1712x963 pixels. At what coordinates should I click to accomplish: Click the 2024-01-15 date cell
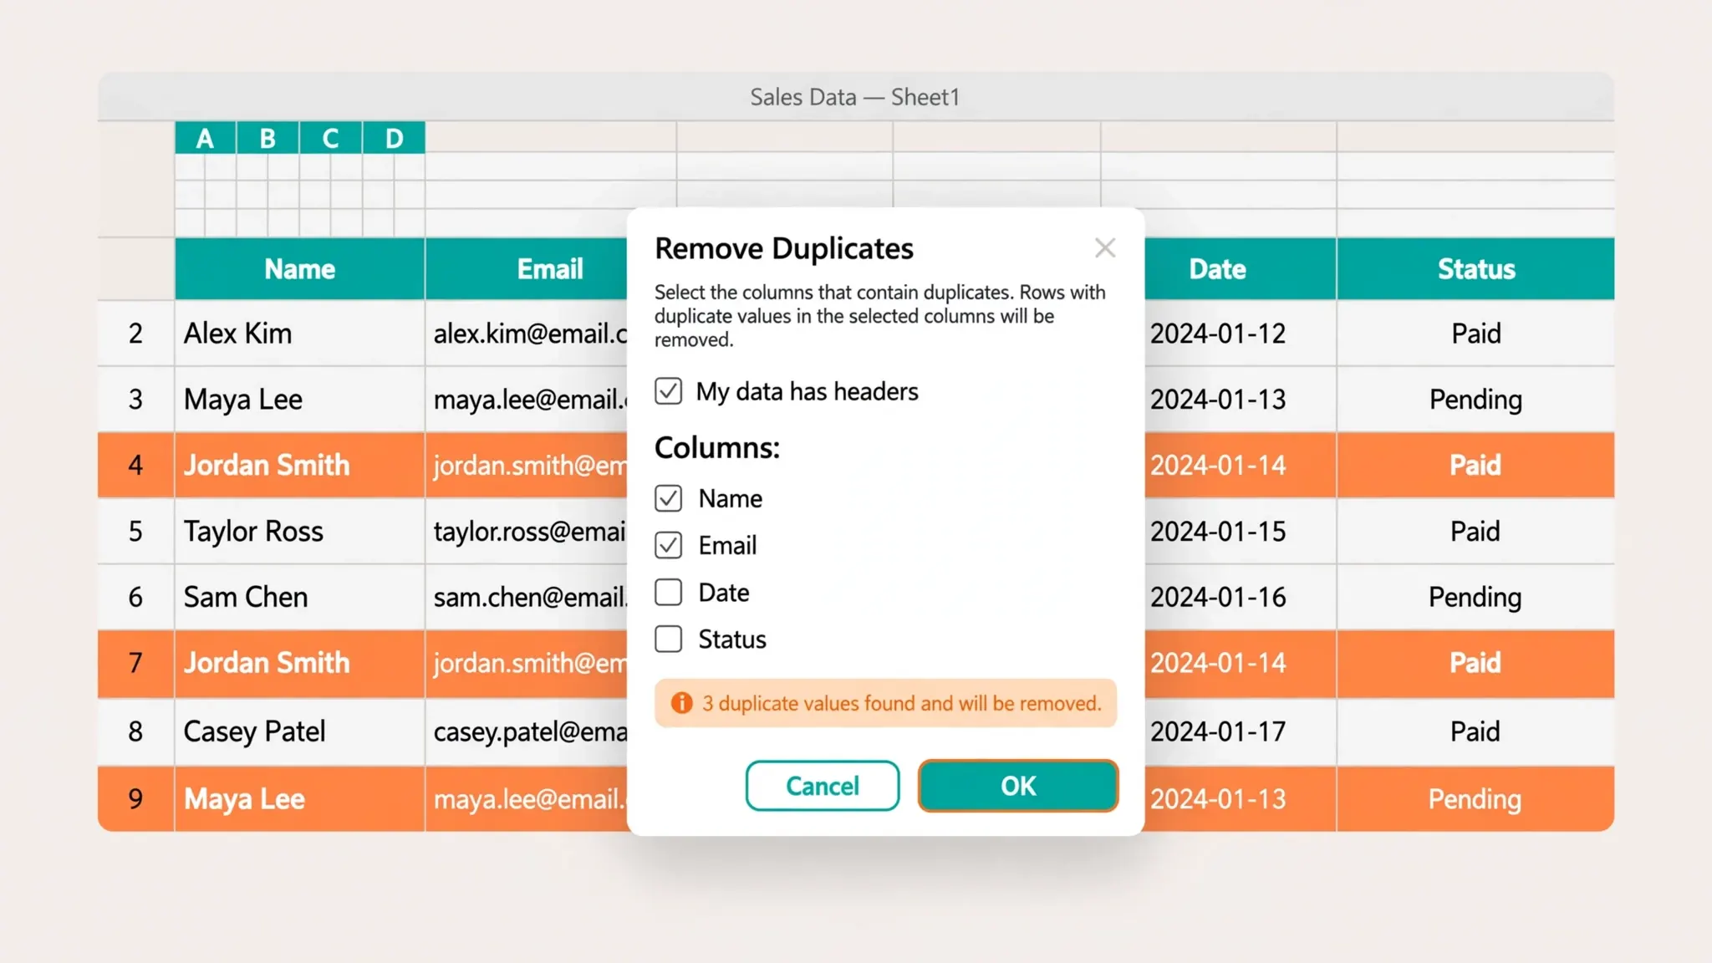(1241, 532)
